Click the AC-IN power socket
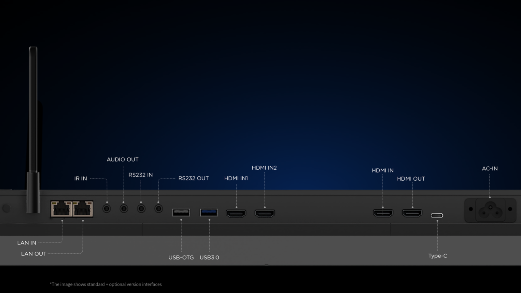Image resolution: width=521 pixels, height=293 pixels. click(x=490, y=210)
